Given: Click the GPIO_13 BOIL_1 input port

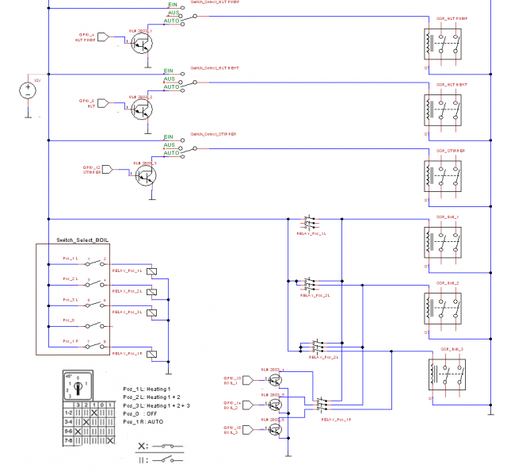Looking at the screenshot, I should click(248, 380).
